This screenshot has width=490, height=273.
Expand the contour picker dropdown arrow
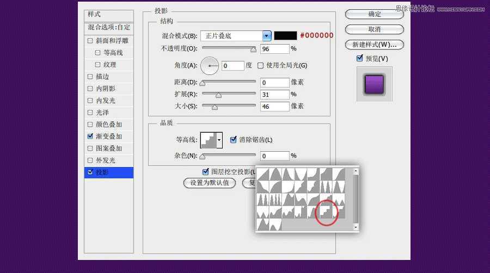click(x=219, y=140)
